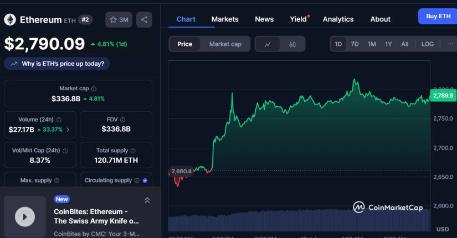Click the Circulating supply info icon
This screenshot has width=457, height=238.
click(137, 180)
